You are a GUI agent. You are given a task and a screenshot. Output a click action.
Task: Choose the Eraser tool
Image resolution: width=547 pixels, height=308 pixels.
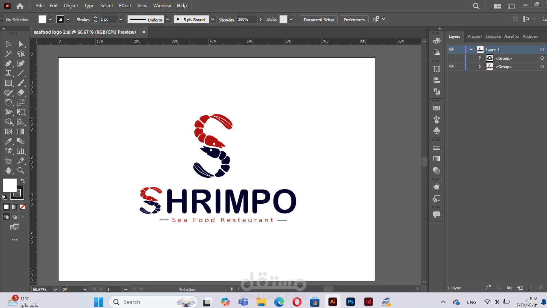pyautogui.click(x=21, y=93)
